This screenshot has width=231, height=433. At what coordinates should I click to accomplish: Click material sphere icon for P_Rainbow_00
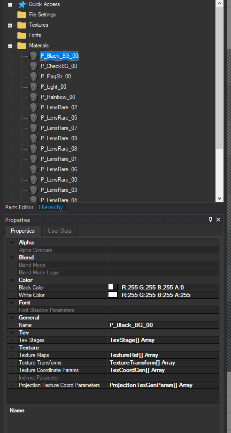33,97
